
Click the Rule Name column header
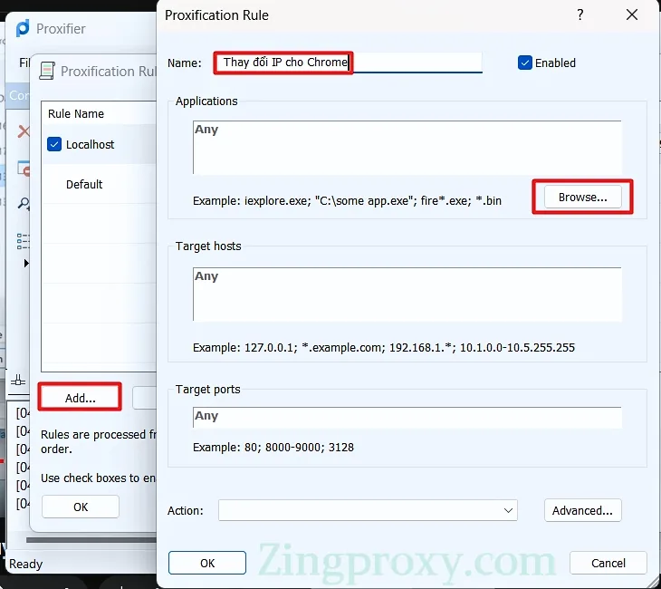point(76,114)
